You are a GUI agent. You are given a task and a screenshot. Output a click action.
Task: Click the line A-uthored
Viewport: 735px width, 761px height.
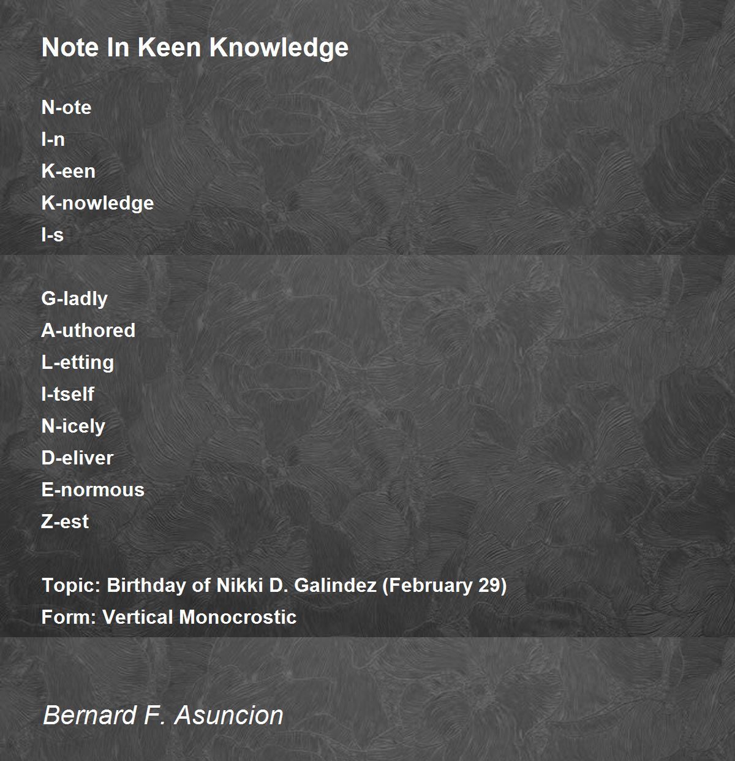(x=88, y=330)
